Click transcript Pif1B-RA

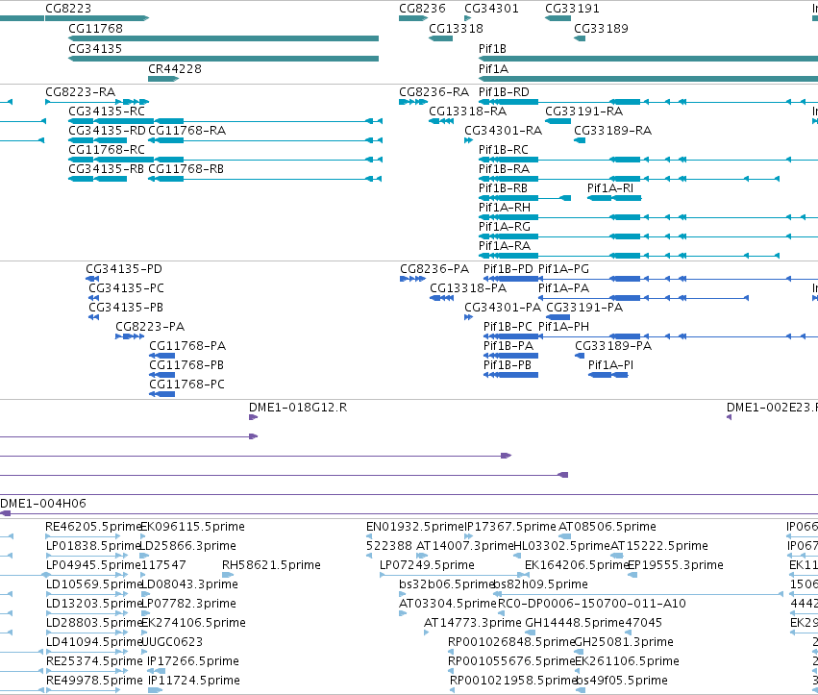coord(504,169)
